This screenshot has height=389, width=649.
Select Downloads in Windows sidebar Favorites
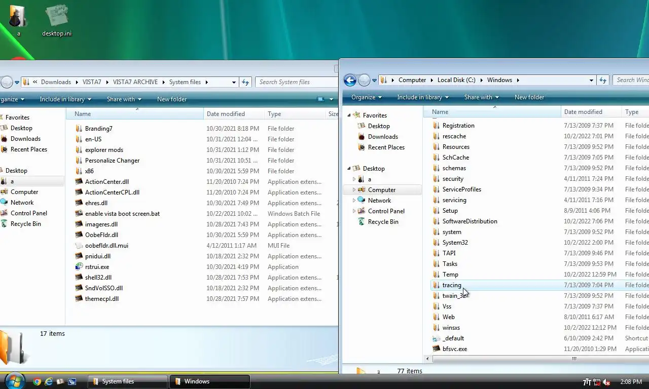coord(383,137)
